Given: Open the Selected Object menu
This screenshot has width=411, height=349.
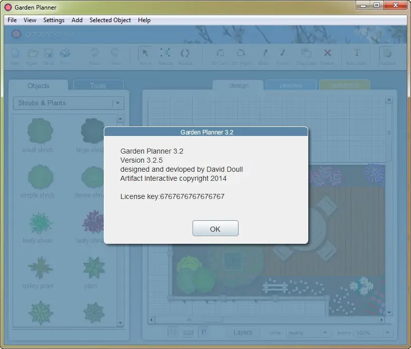Looking at the screenshot, I should [110, 20].
